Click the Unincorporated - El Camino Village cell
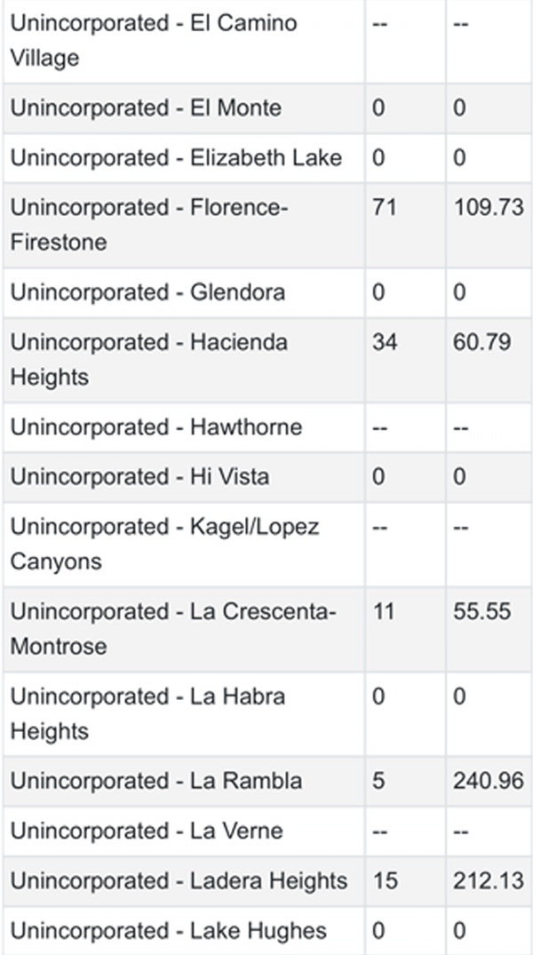Screen dimensions: 533x955 pos(184,41)
